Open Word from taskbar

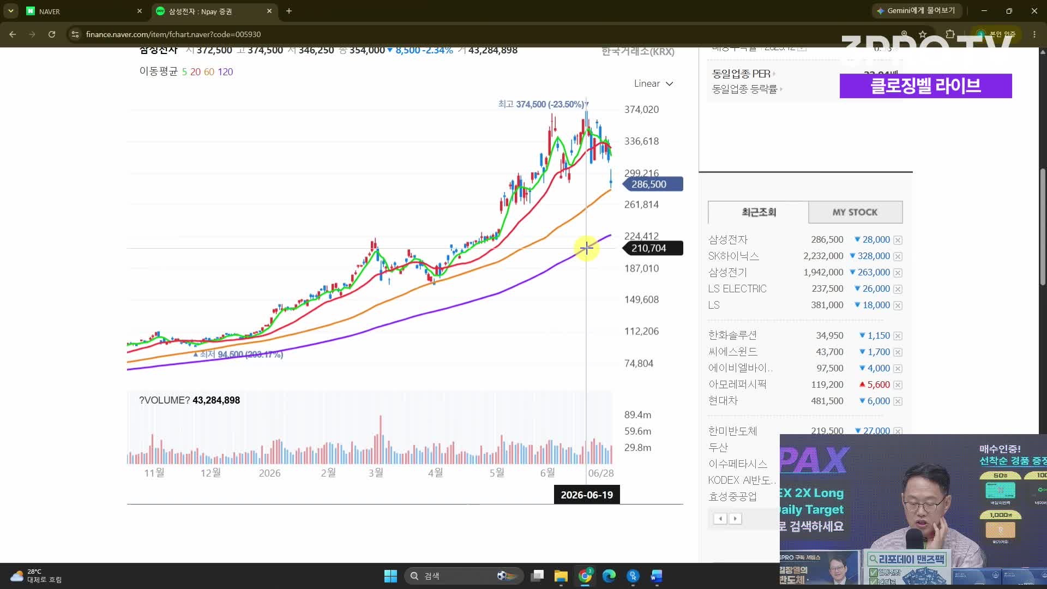(x=656, y=576)
